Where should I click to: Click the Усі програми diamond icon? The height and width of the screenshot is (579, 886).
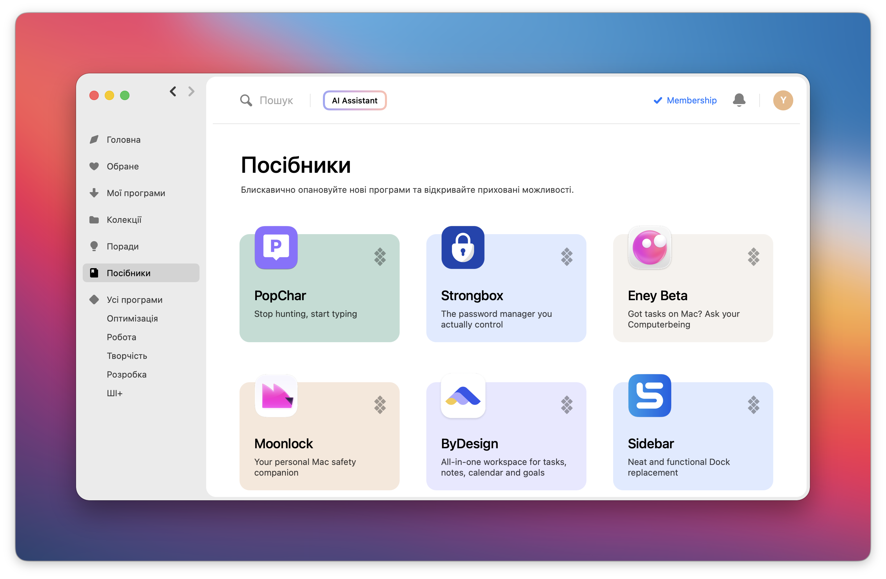[x=94, y=300]
